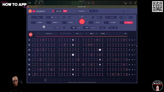Toggle the Fixed option
This screenshot has width=164, height=92.
tap(57, 28)
